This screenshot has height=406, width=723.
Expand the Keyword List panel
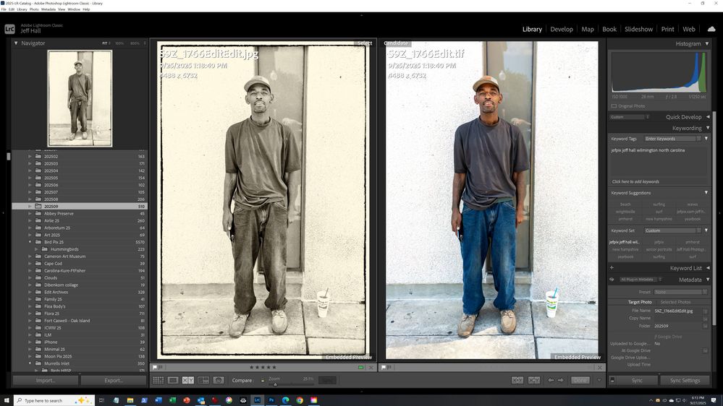tap(708, 268)
